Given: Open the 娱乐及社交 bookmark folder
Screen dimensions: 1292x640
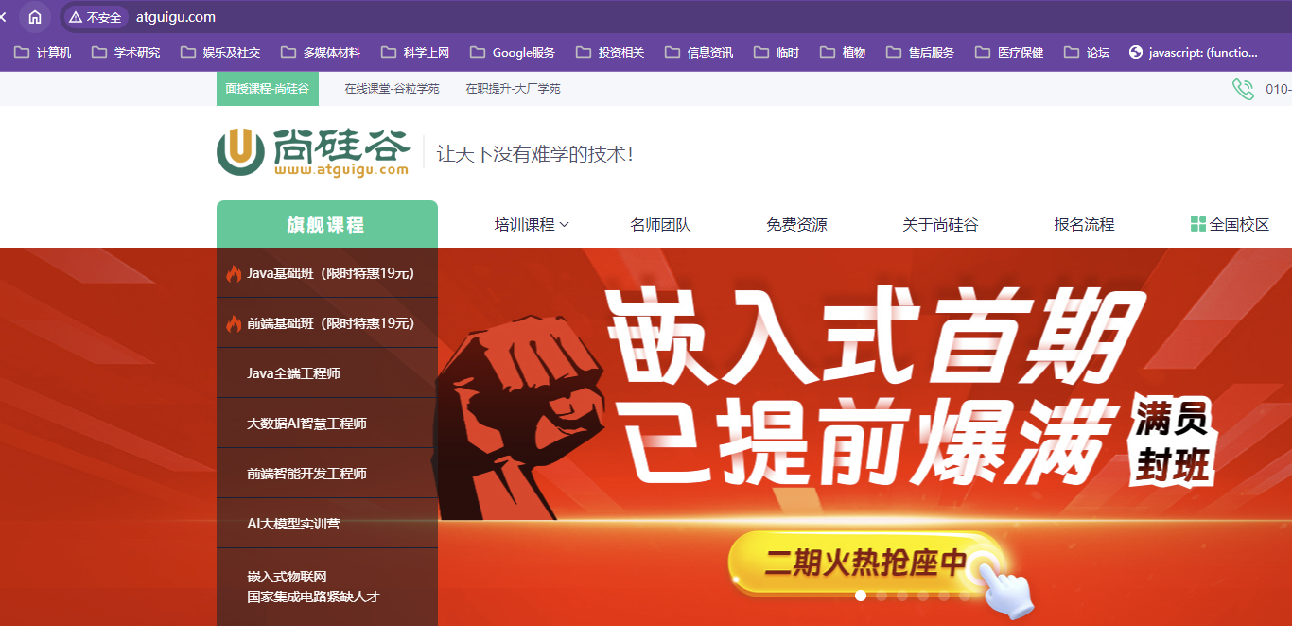Looking at the screenshot, I should point(219,53).
